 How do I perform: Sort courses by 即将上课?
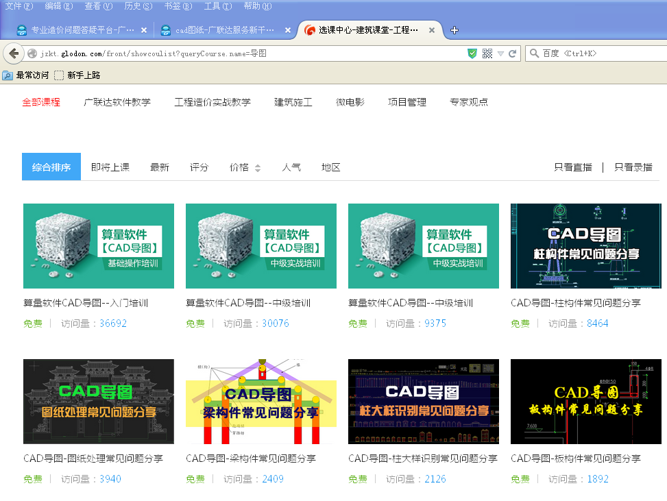click(x=110, y=167)
